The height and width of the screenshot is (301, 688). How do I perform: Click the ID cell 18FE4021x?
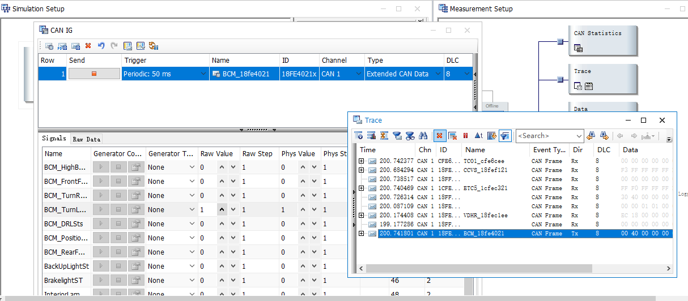tap(299, 74)
